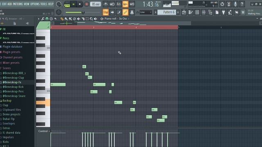Image resolution: width=262 pixels, height=147 pixels.
Task: Select the Paint brush tool in piano roll
Action: pos(66,19)
